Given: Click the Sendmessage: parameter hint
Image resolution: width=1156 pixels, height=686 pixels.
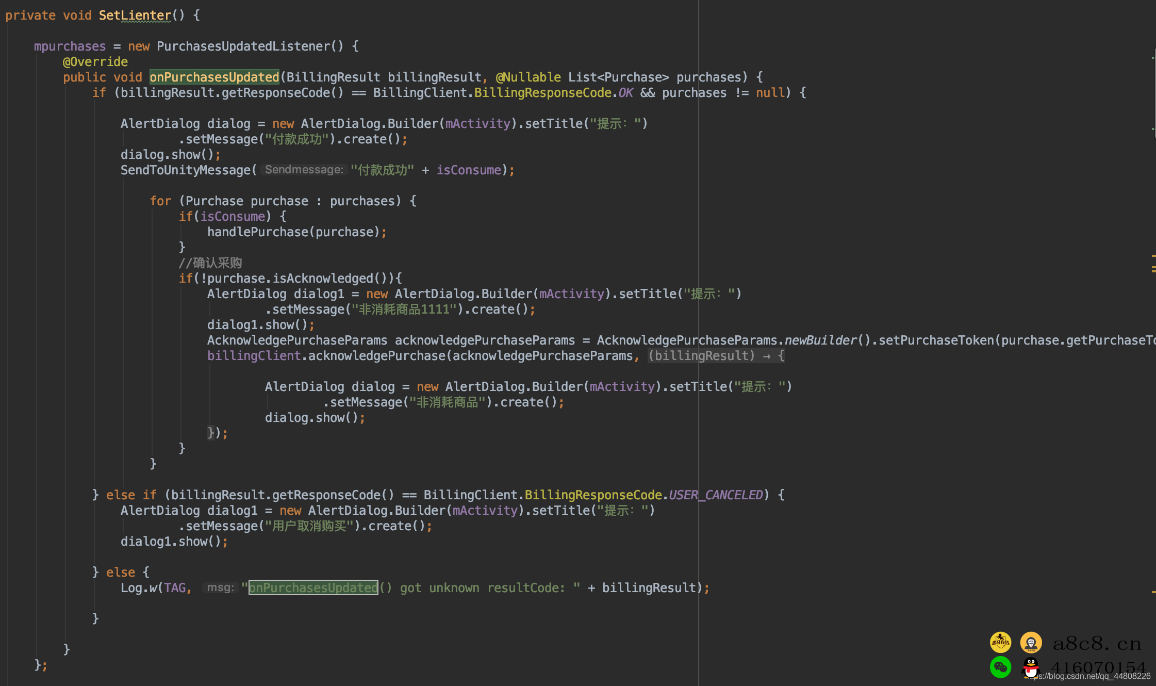Looking at the screenshot, I should click(304, 170).
